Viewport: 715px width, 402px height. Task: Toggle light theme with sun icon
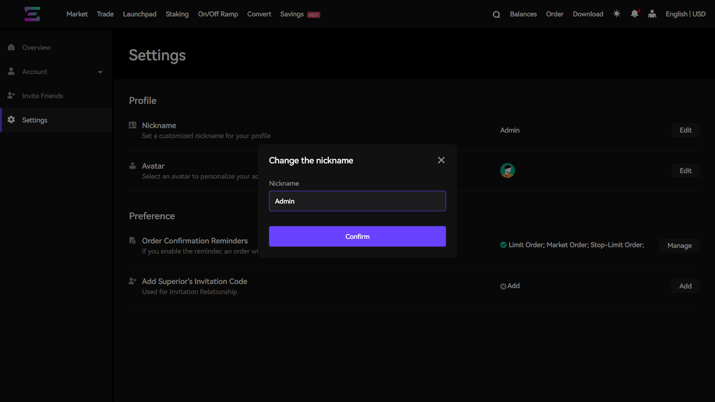617,14
